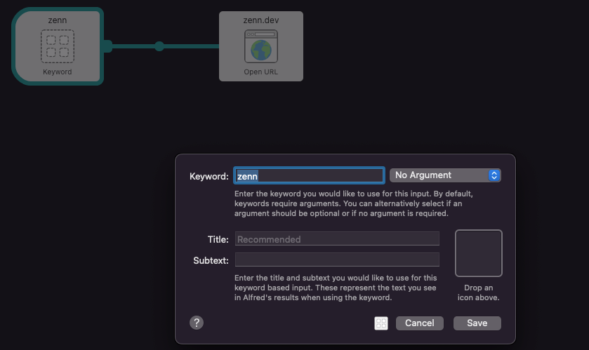
Task: Select the zenn Keyword workflow node
Action: [x=58, y=46]
